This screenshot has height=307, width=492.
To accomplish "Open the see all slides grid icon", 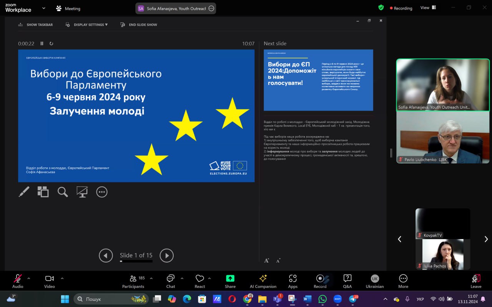I will pos(43,192).
